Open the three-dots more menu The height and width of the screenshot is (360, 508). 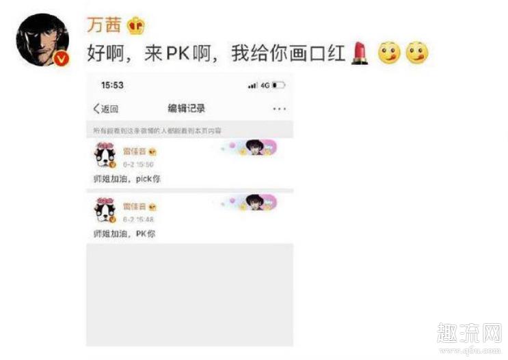tap(279, 109)
